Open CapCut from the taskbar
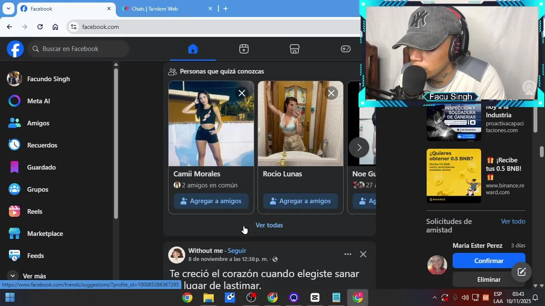Viewport: 545px width, 306px height. coord(315,297)
